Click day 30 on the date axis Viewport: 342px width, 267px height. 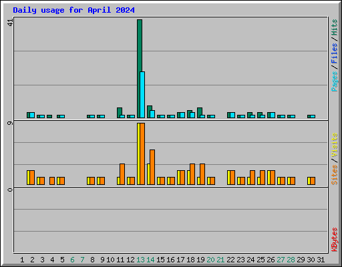311,260
